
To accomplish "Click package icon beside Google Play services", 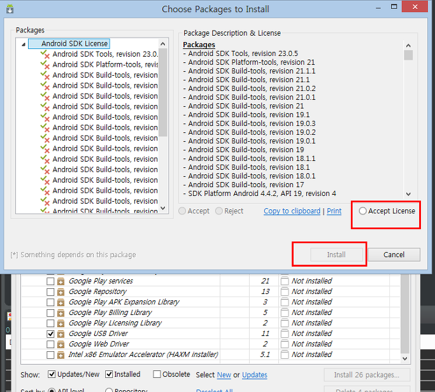I will click(61, 281).
